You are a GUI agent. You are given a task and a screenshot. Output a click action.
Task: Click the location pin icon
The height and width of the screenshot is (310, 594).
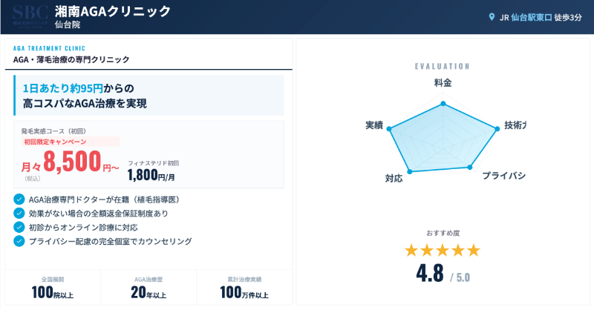point(491,17)
